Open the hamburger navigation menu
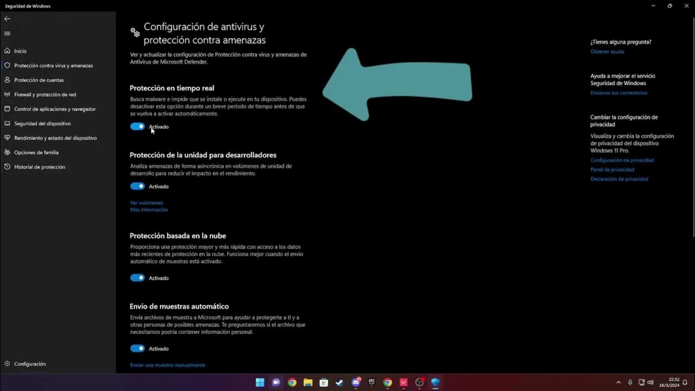This screenshot has height=391, width=695. click(7, 34)
